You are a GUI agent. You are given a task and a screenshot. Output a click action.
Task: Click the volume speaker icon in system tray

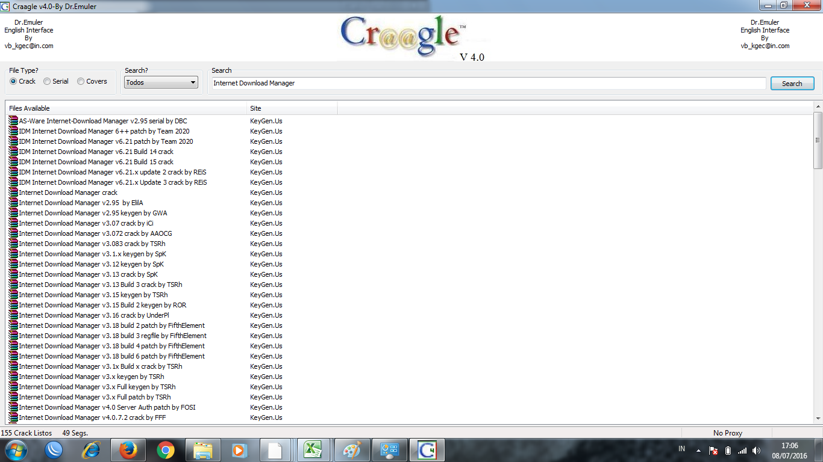point(757,451)
